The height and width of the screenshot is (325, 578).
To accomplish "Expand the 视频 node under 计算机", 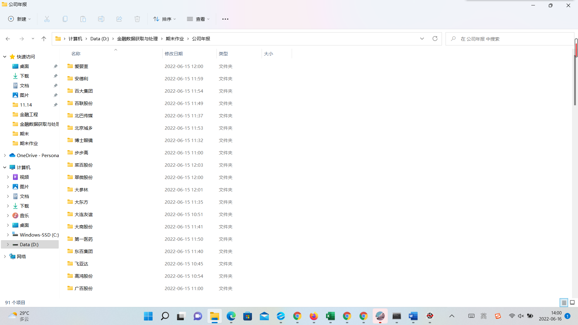I will point(8,177).
